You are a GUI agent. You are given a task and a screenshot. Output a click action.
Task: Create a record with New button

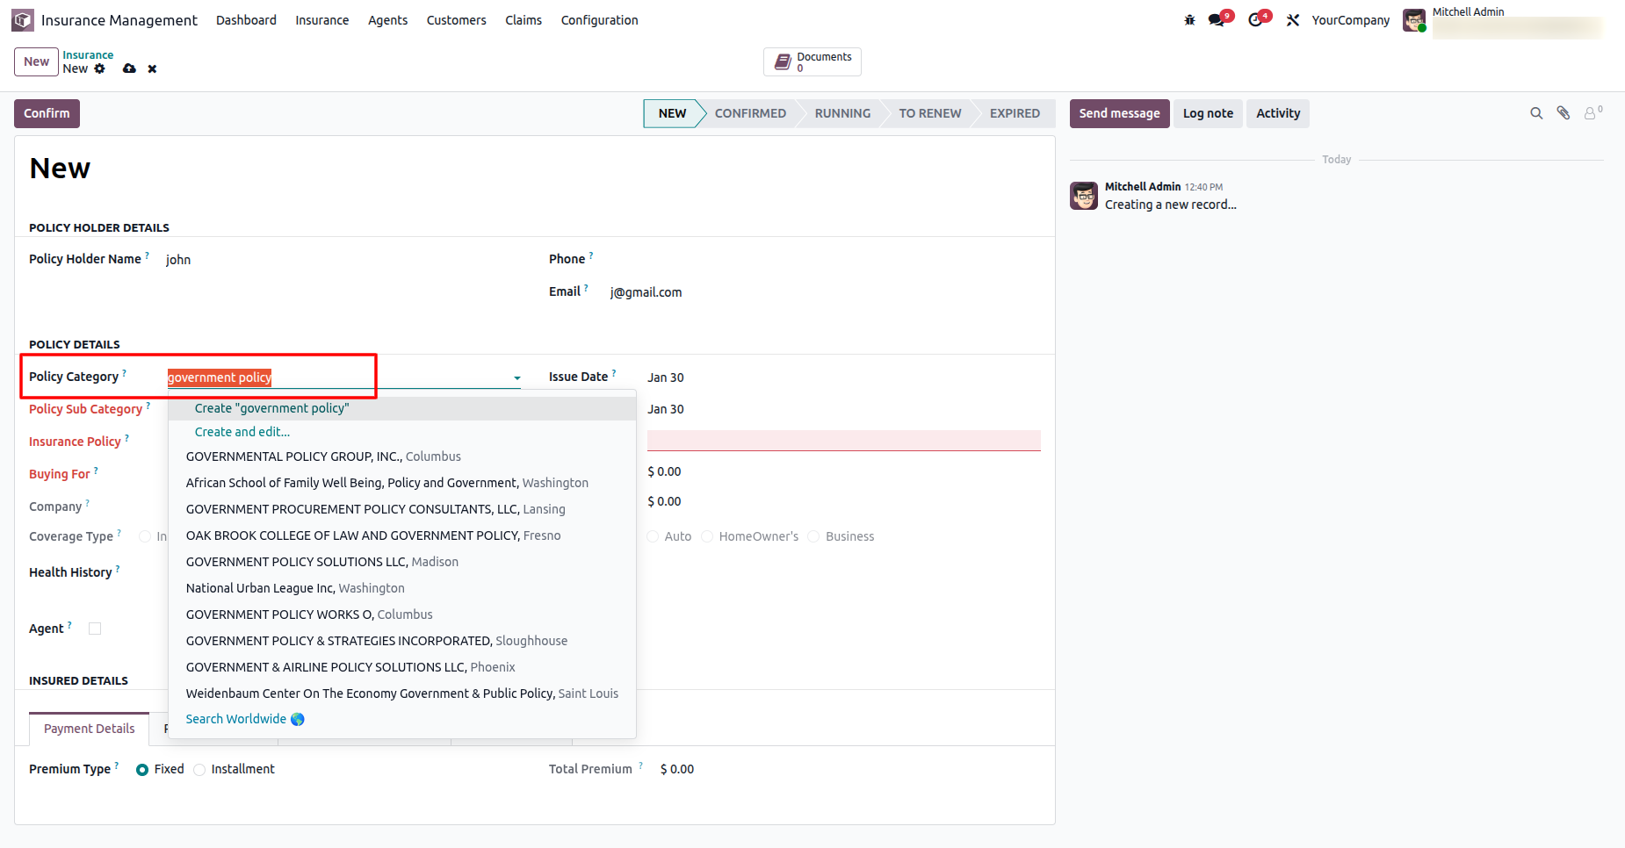36,61
